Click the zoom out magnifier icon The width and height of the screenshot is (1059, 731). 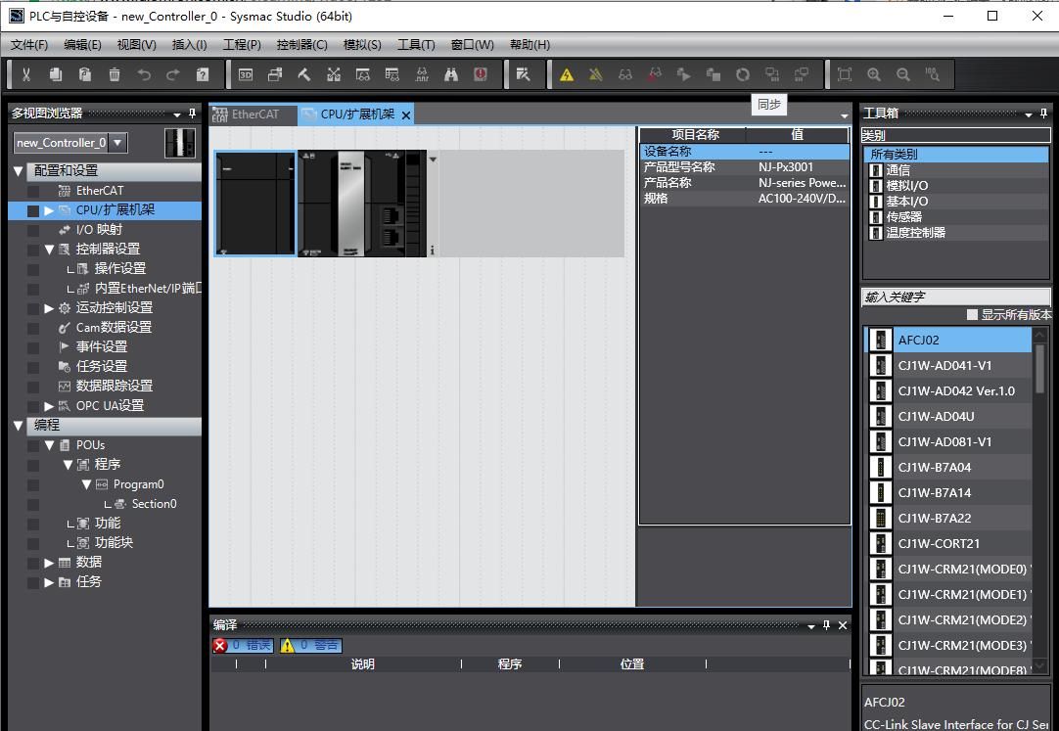tap(903, 74)
